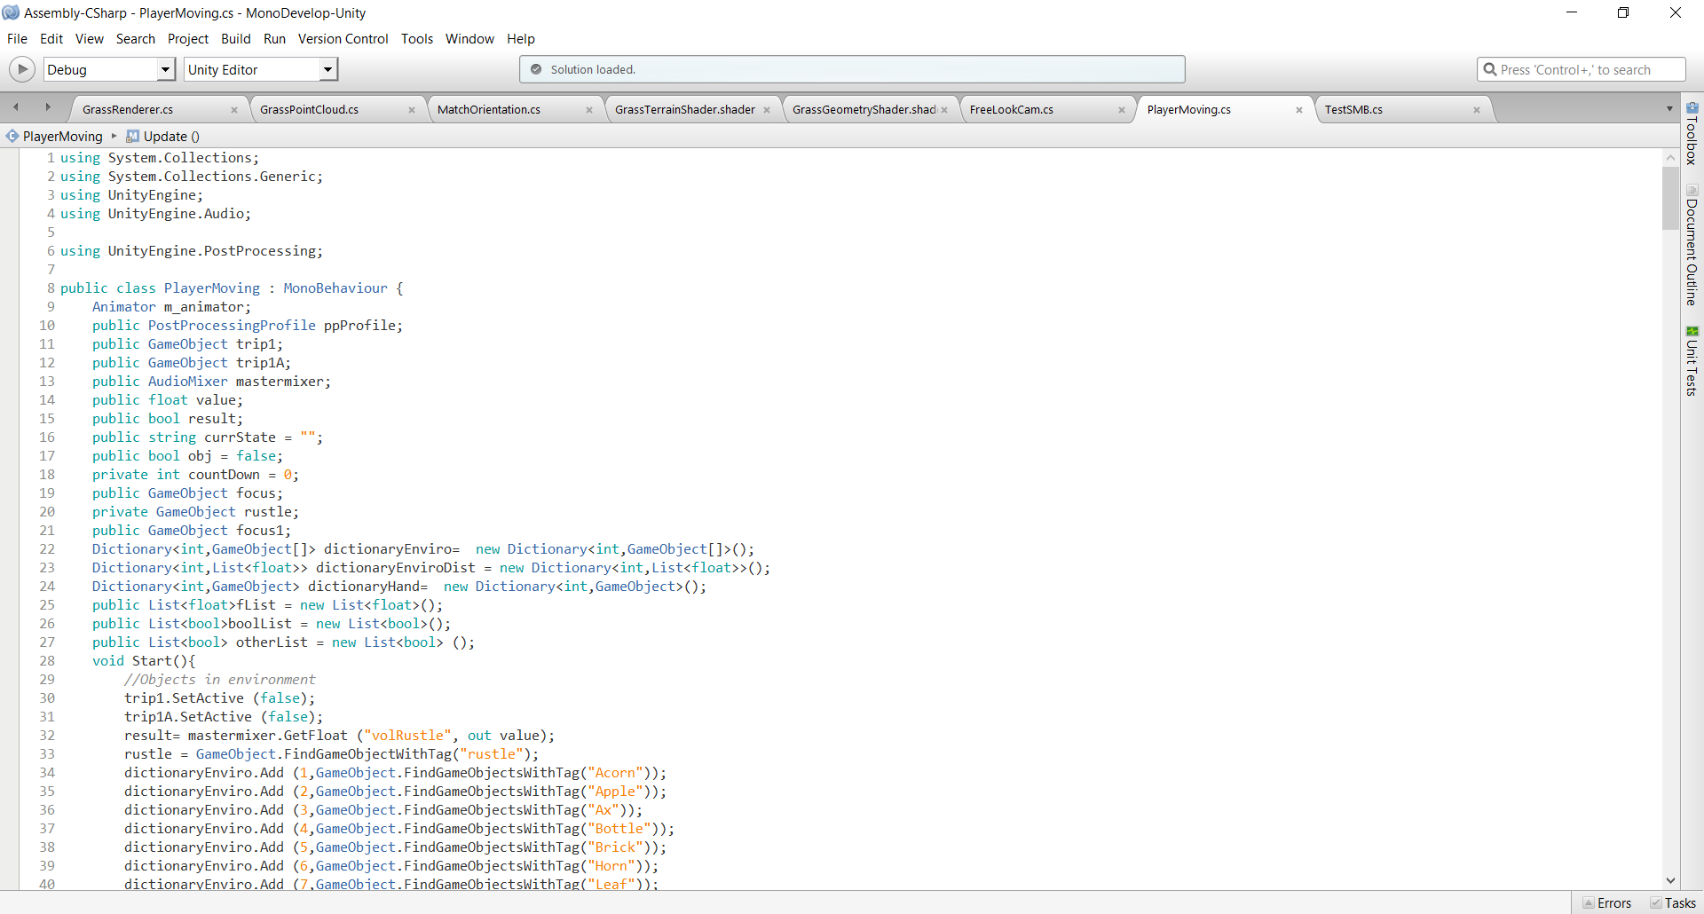Click the search magnifier icon
The image size is (1704, 914).
[x=1490, y=69]
